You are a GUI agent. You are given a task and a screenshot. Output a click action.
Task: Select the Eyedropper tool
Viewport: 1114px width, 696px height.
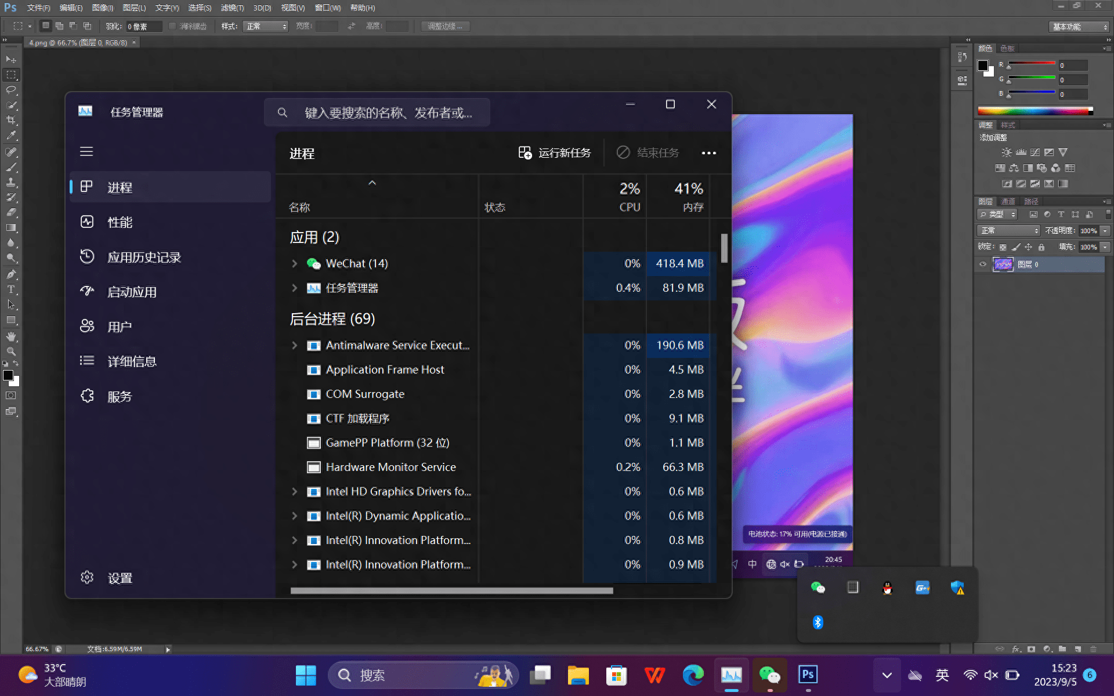coord(11,135)
